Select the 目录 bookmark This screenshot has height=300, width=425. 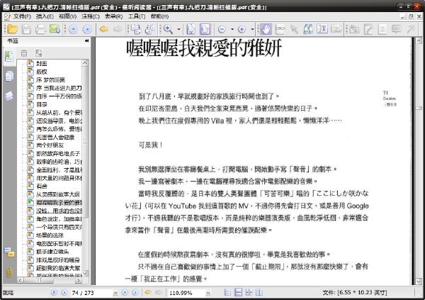42,104
